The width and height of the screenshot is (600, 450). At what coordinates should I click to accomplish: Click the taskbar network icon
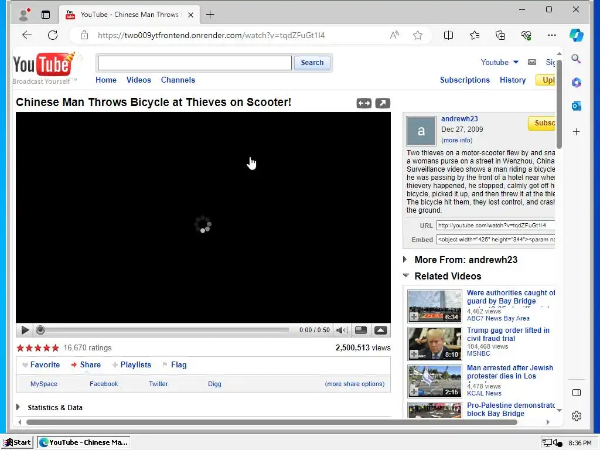click(x=547, y=443)
